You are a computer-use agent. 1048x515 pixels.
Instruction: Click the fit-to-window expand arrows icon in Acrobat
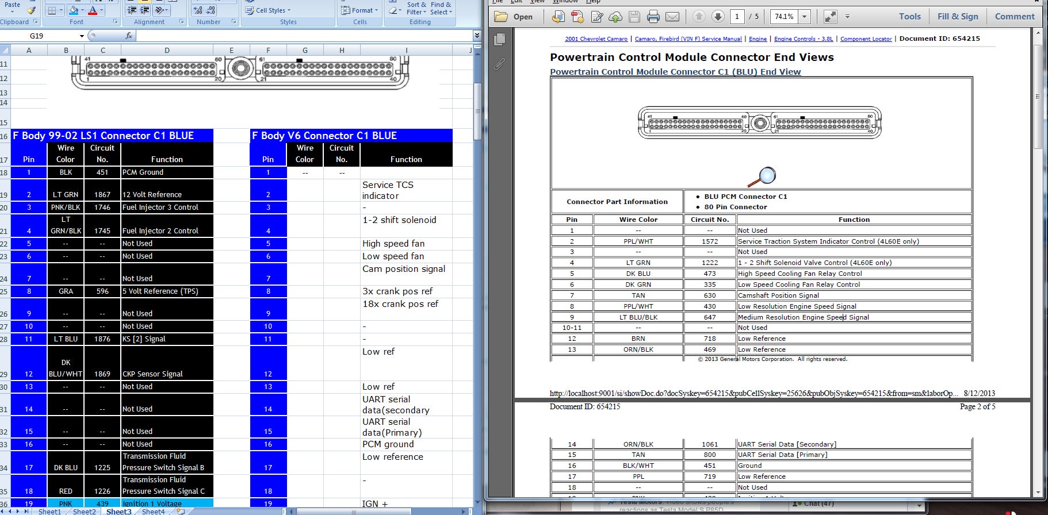[830, 17]
